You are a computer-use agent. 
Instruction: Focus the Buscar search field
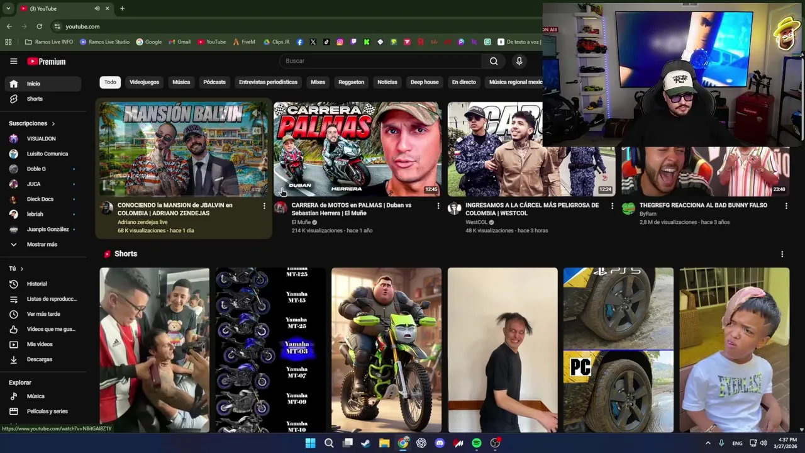pos(380,61)
